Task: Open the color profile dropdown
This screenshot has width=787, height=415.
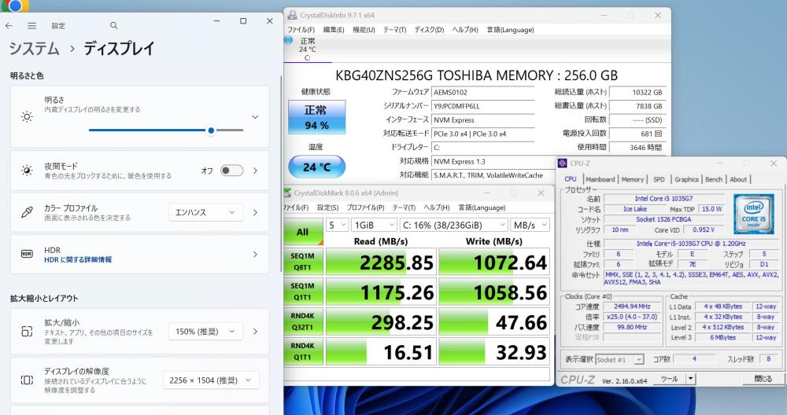Action: [205, 212]
